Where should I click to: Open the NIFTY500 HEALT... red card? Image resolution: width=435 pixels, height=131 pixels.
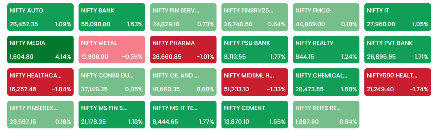pyautogui.click(x=398, y=82)
